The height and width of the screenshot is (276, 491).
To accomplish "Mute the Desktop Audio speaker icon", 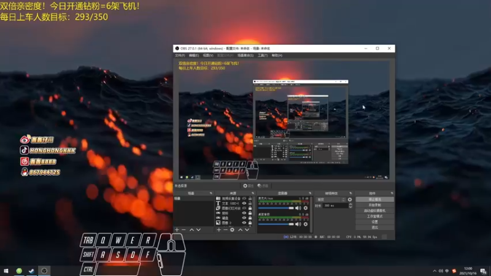I will [x=298, y=224].
